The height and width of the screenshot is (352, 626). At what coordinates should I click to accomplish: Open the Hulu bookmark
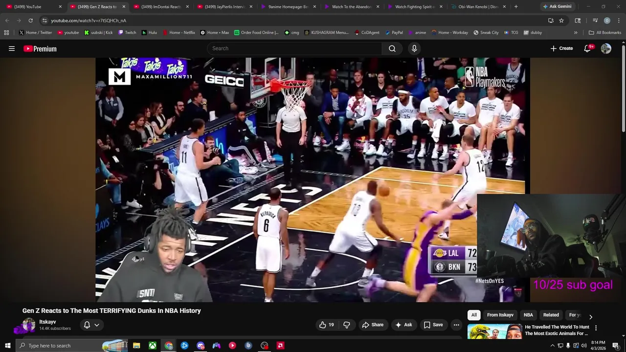pos(149,33)
